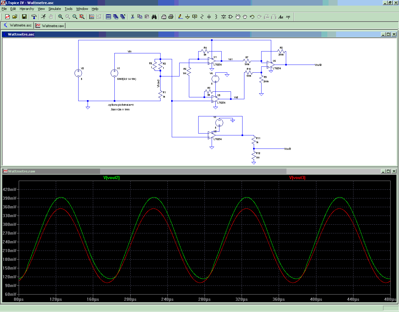This screenshot has width=399, height=312.
Task: Click the .tran directive text in schematic
Action: coord(120,110)
